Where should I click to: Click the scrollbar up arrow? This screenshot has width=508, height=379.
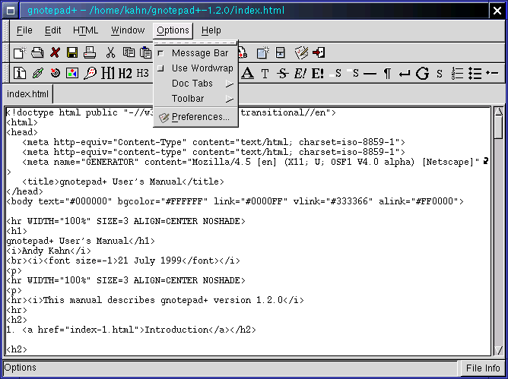[499, 112]
